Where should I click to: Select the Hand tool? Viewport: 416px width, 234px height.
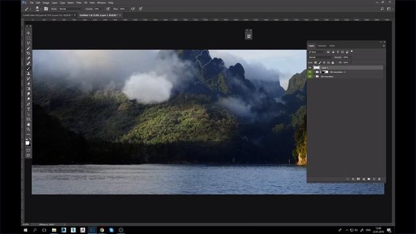(x=29, y=124)
